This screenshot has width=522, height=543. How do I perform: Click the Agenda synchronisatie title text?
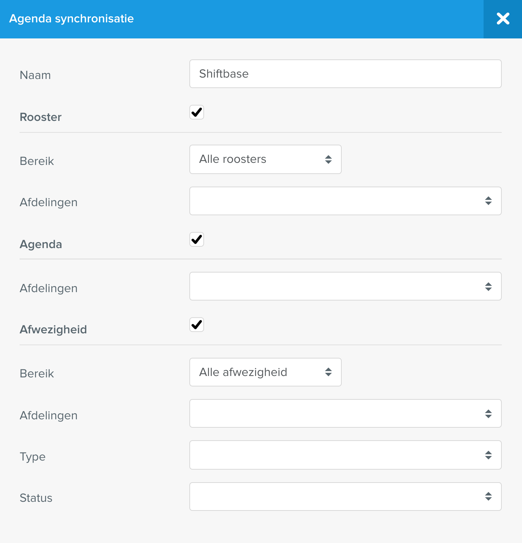[x=72, y=19]
